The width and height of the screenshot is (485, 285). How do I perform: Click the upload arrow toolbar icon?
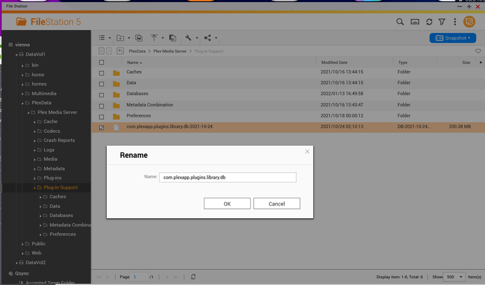click(x=154, y=38)
